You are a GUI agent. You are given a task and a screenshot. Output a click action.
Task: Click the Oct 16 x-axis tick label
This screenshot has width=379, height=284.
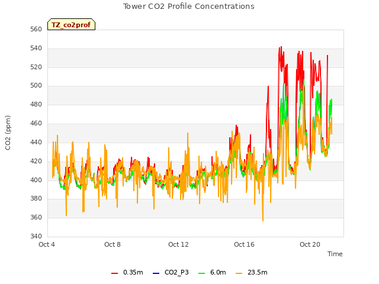click(244, 244)
